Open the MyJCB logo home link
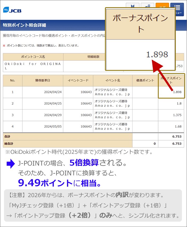Screen dimensions: 187x227 point(12,10)
